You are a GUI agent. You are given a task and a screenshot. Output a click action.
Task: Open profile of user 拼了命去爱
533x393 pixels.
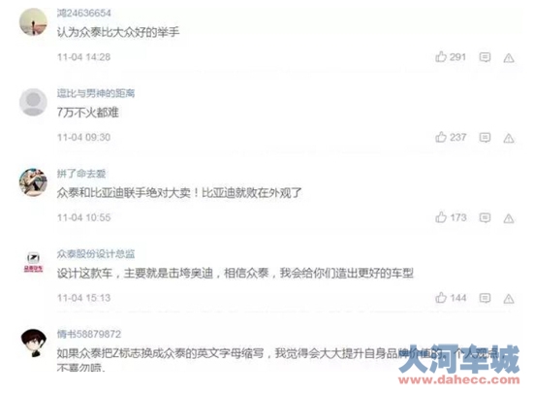(x=81, y=174)
